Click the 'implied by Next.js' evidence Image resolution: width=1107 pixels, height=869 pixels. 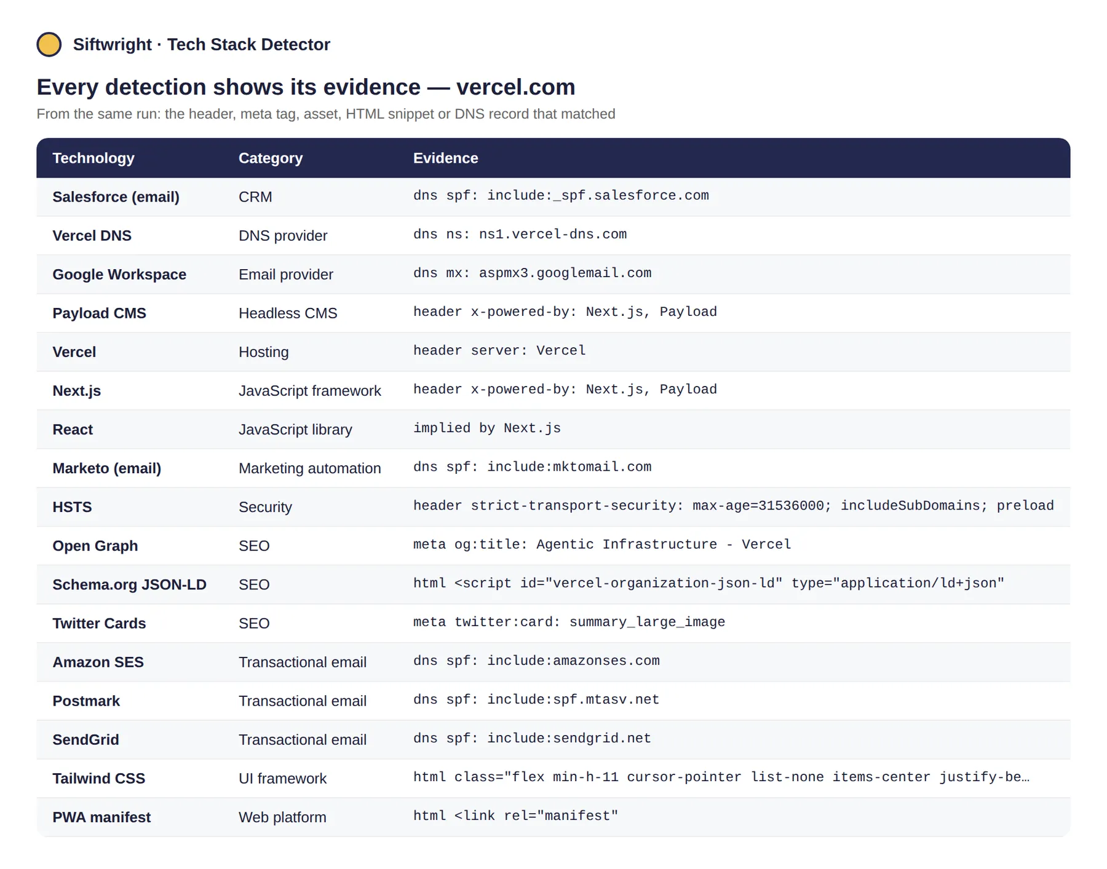487,428
